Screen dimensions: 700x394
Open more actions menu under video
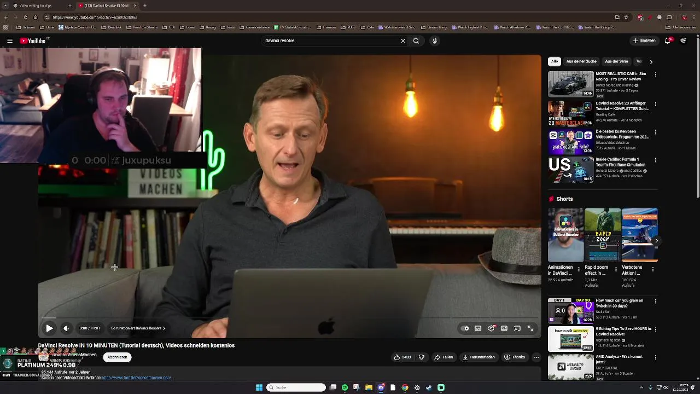click(x=536, y=357)
